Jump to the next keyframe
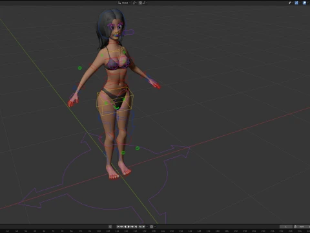 pyautogui.click(x=132, y=227)
